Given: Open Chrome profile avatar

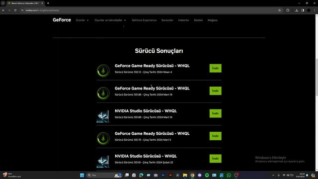Looking at the screenshot, I should [309, 10].
